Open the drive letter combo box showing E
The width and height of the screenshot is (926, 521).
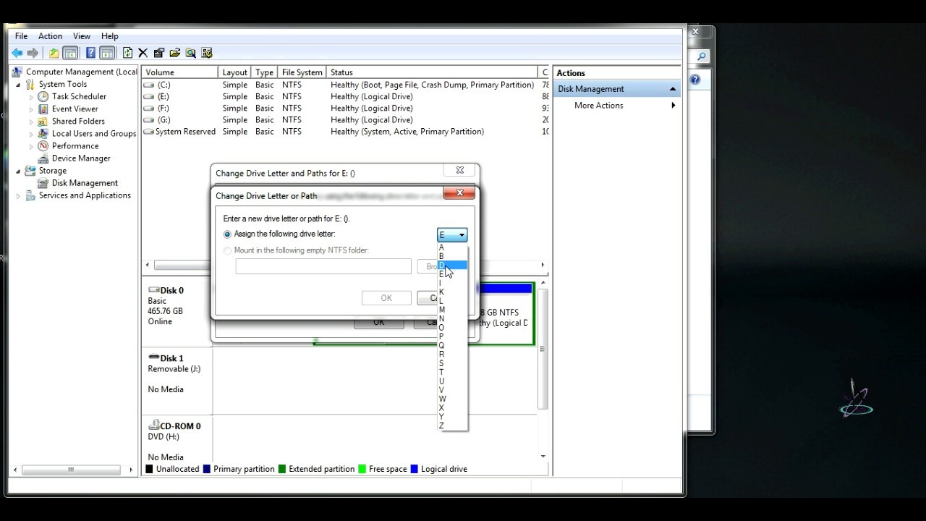[x=452, y=234]
